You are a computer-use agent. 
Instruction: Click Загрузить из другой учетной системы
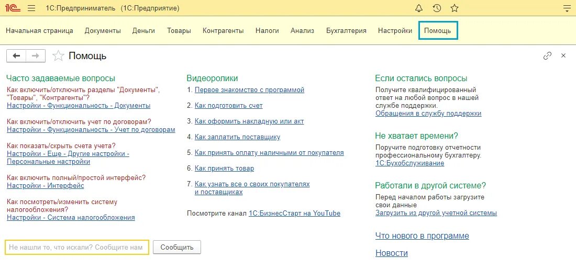(436, 213)
